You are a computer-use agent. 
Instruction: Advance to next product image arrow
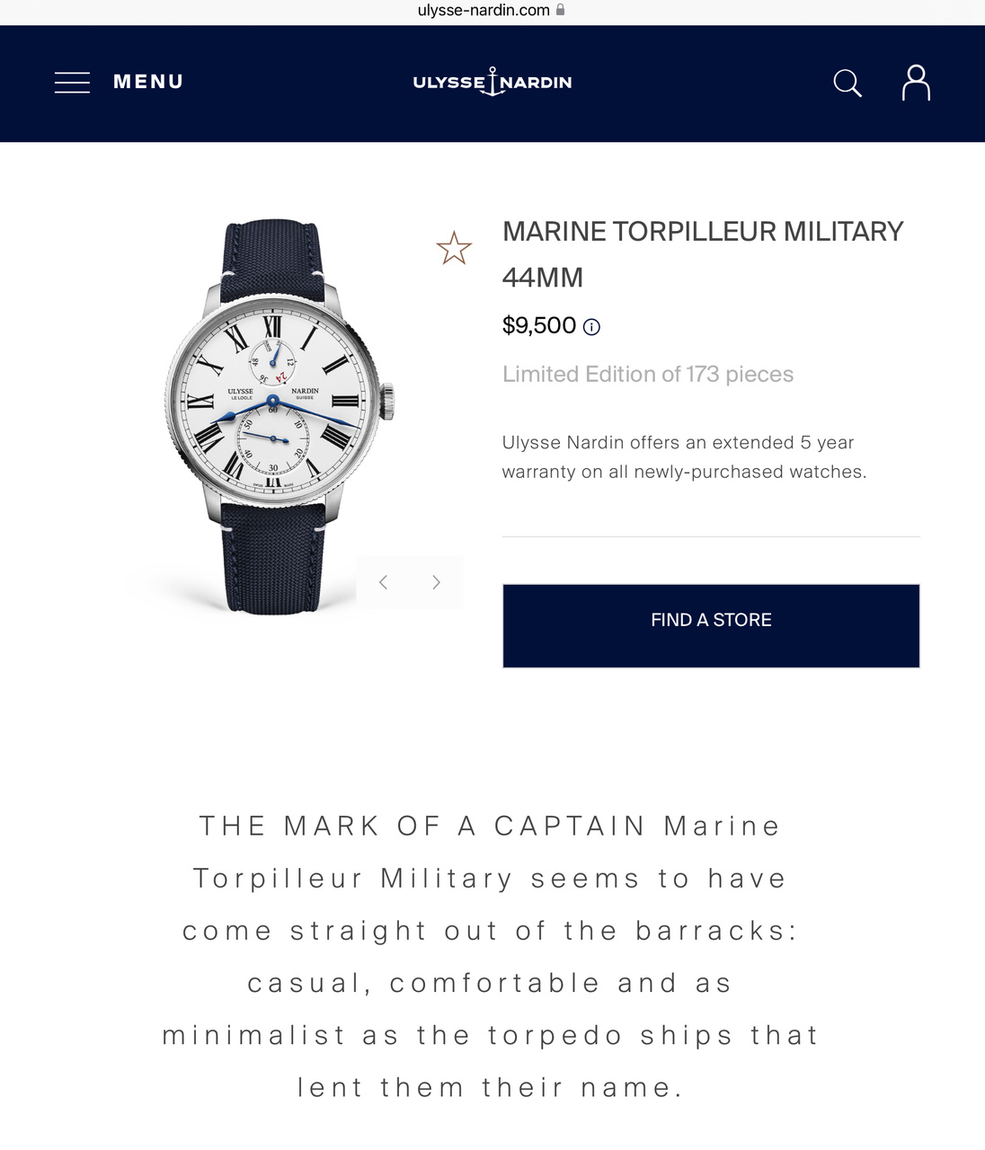point(436,582)
